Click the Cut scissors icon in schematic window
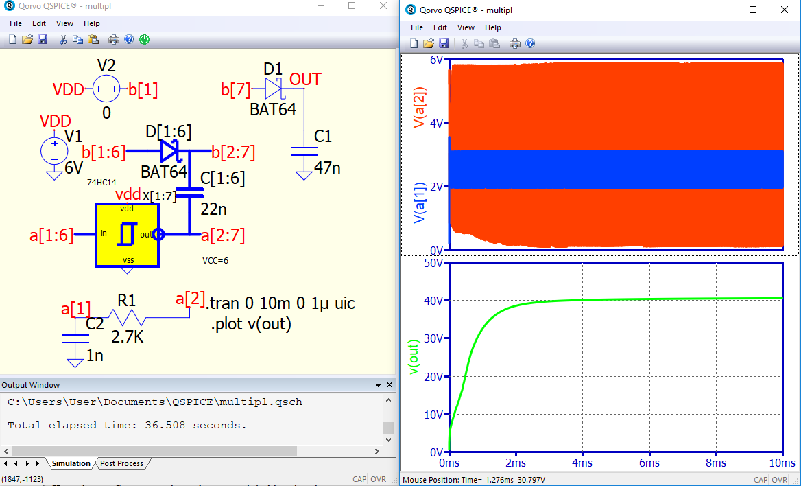 click(63, 39)
